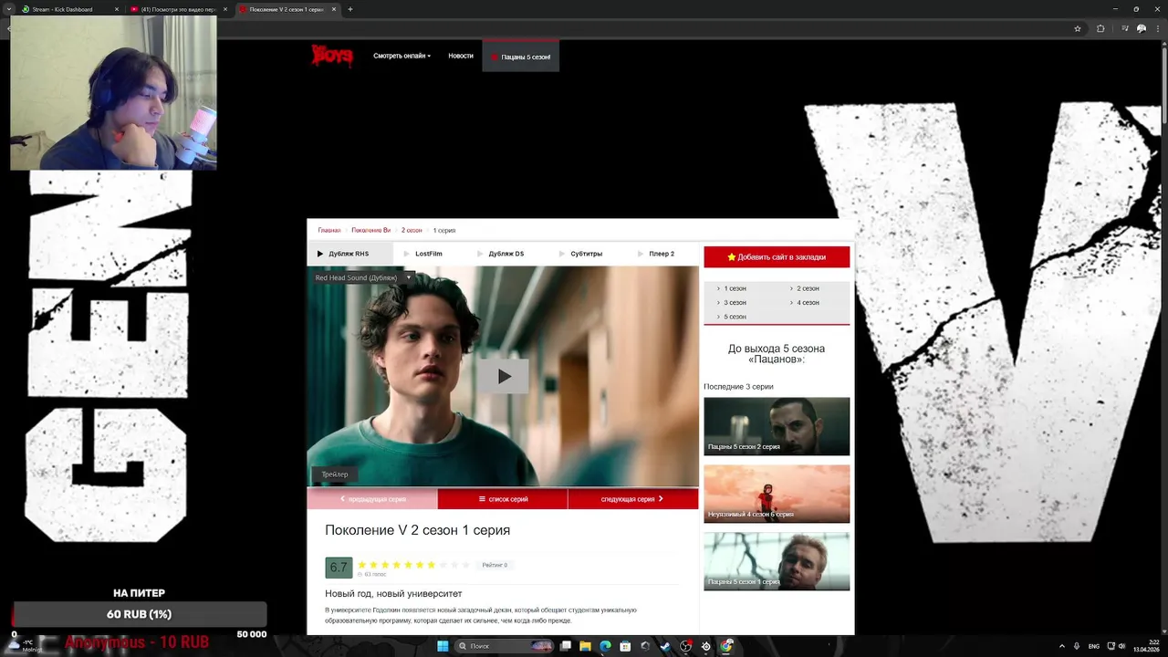Open Неуязвимый 4 сезон 6 серия thumbnail
The image size is (1168, 657).
pyautogui.click(x=777, y=494)
